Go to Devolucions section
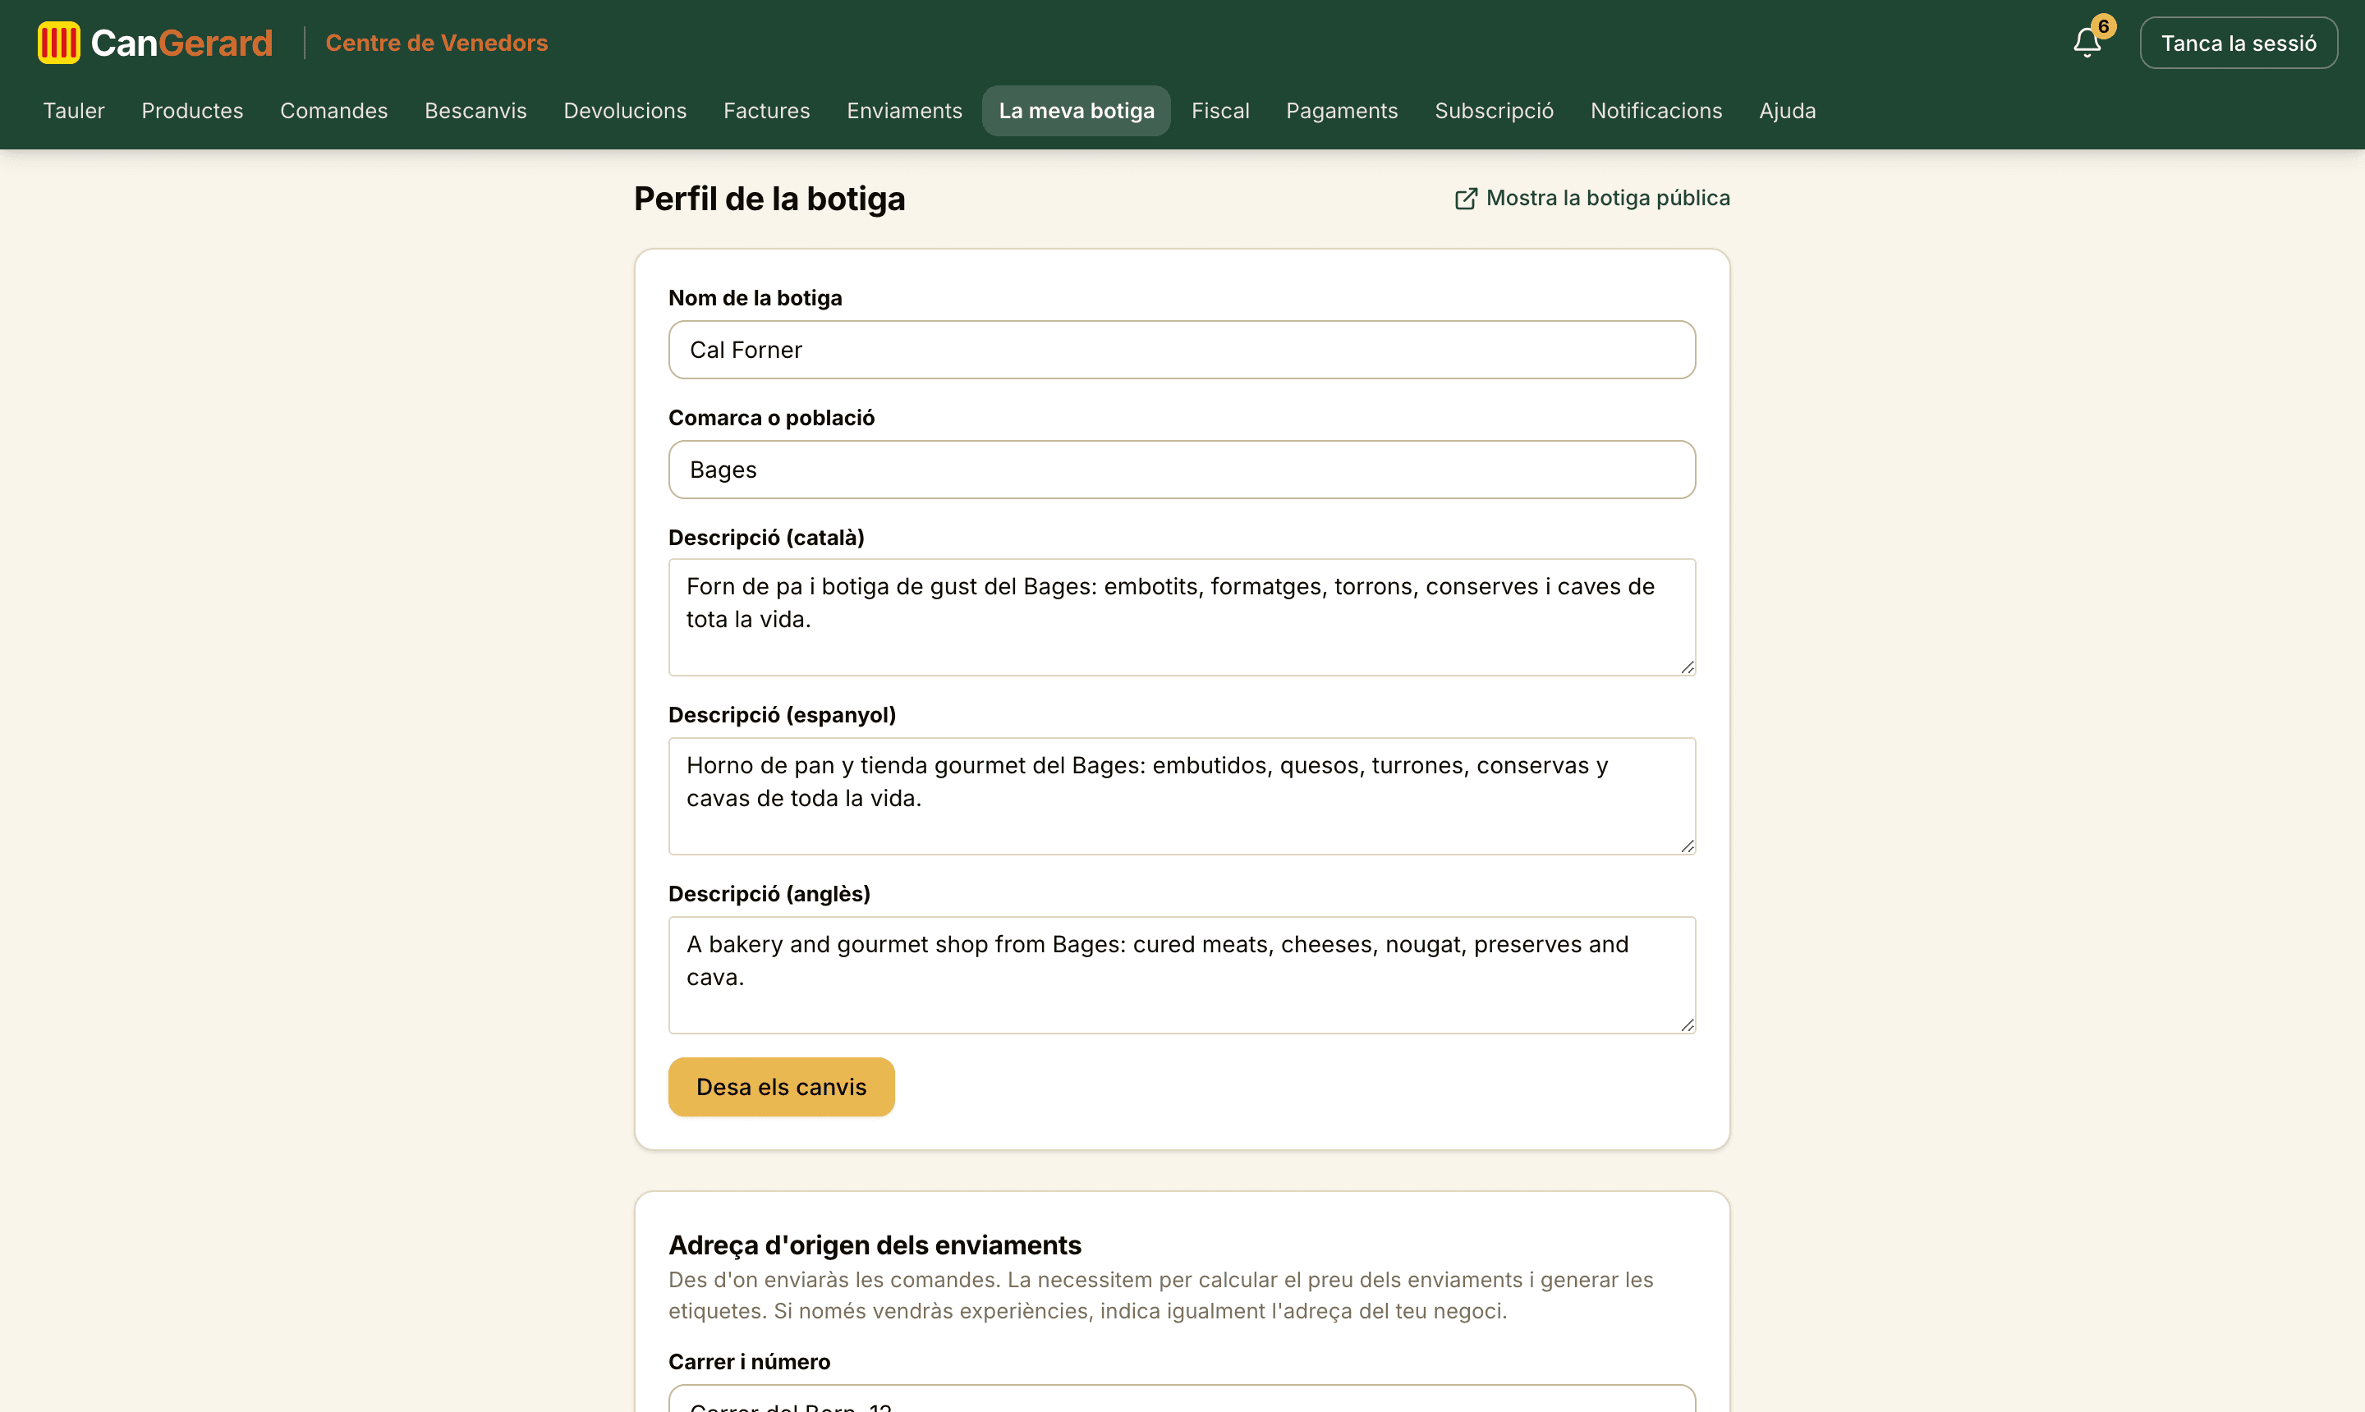This screenshot has width=2365, height=1412. tap(625, 110)
